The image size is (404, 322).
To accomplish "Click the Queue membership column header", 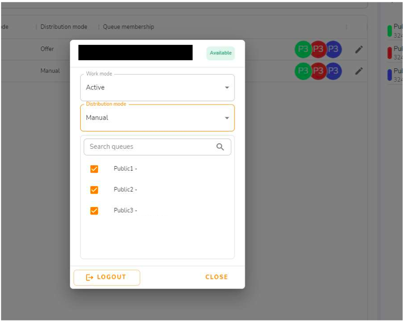I will pos(128,27).
